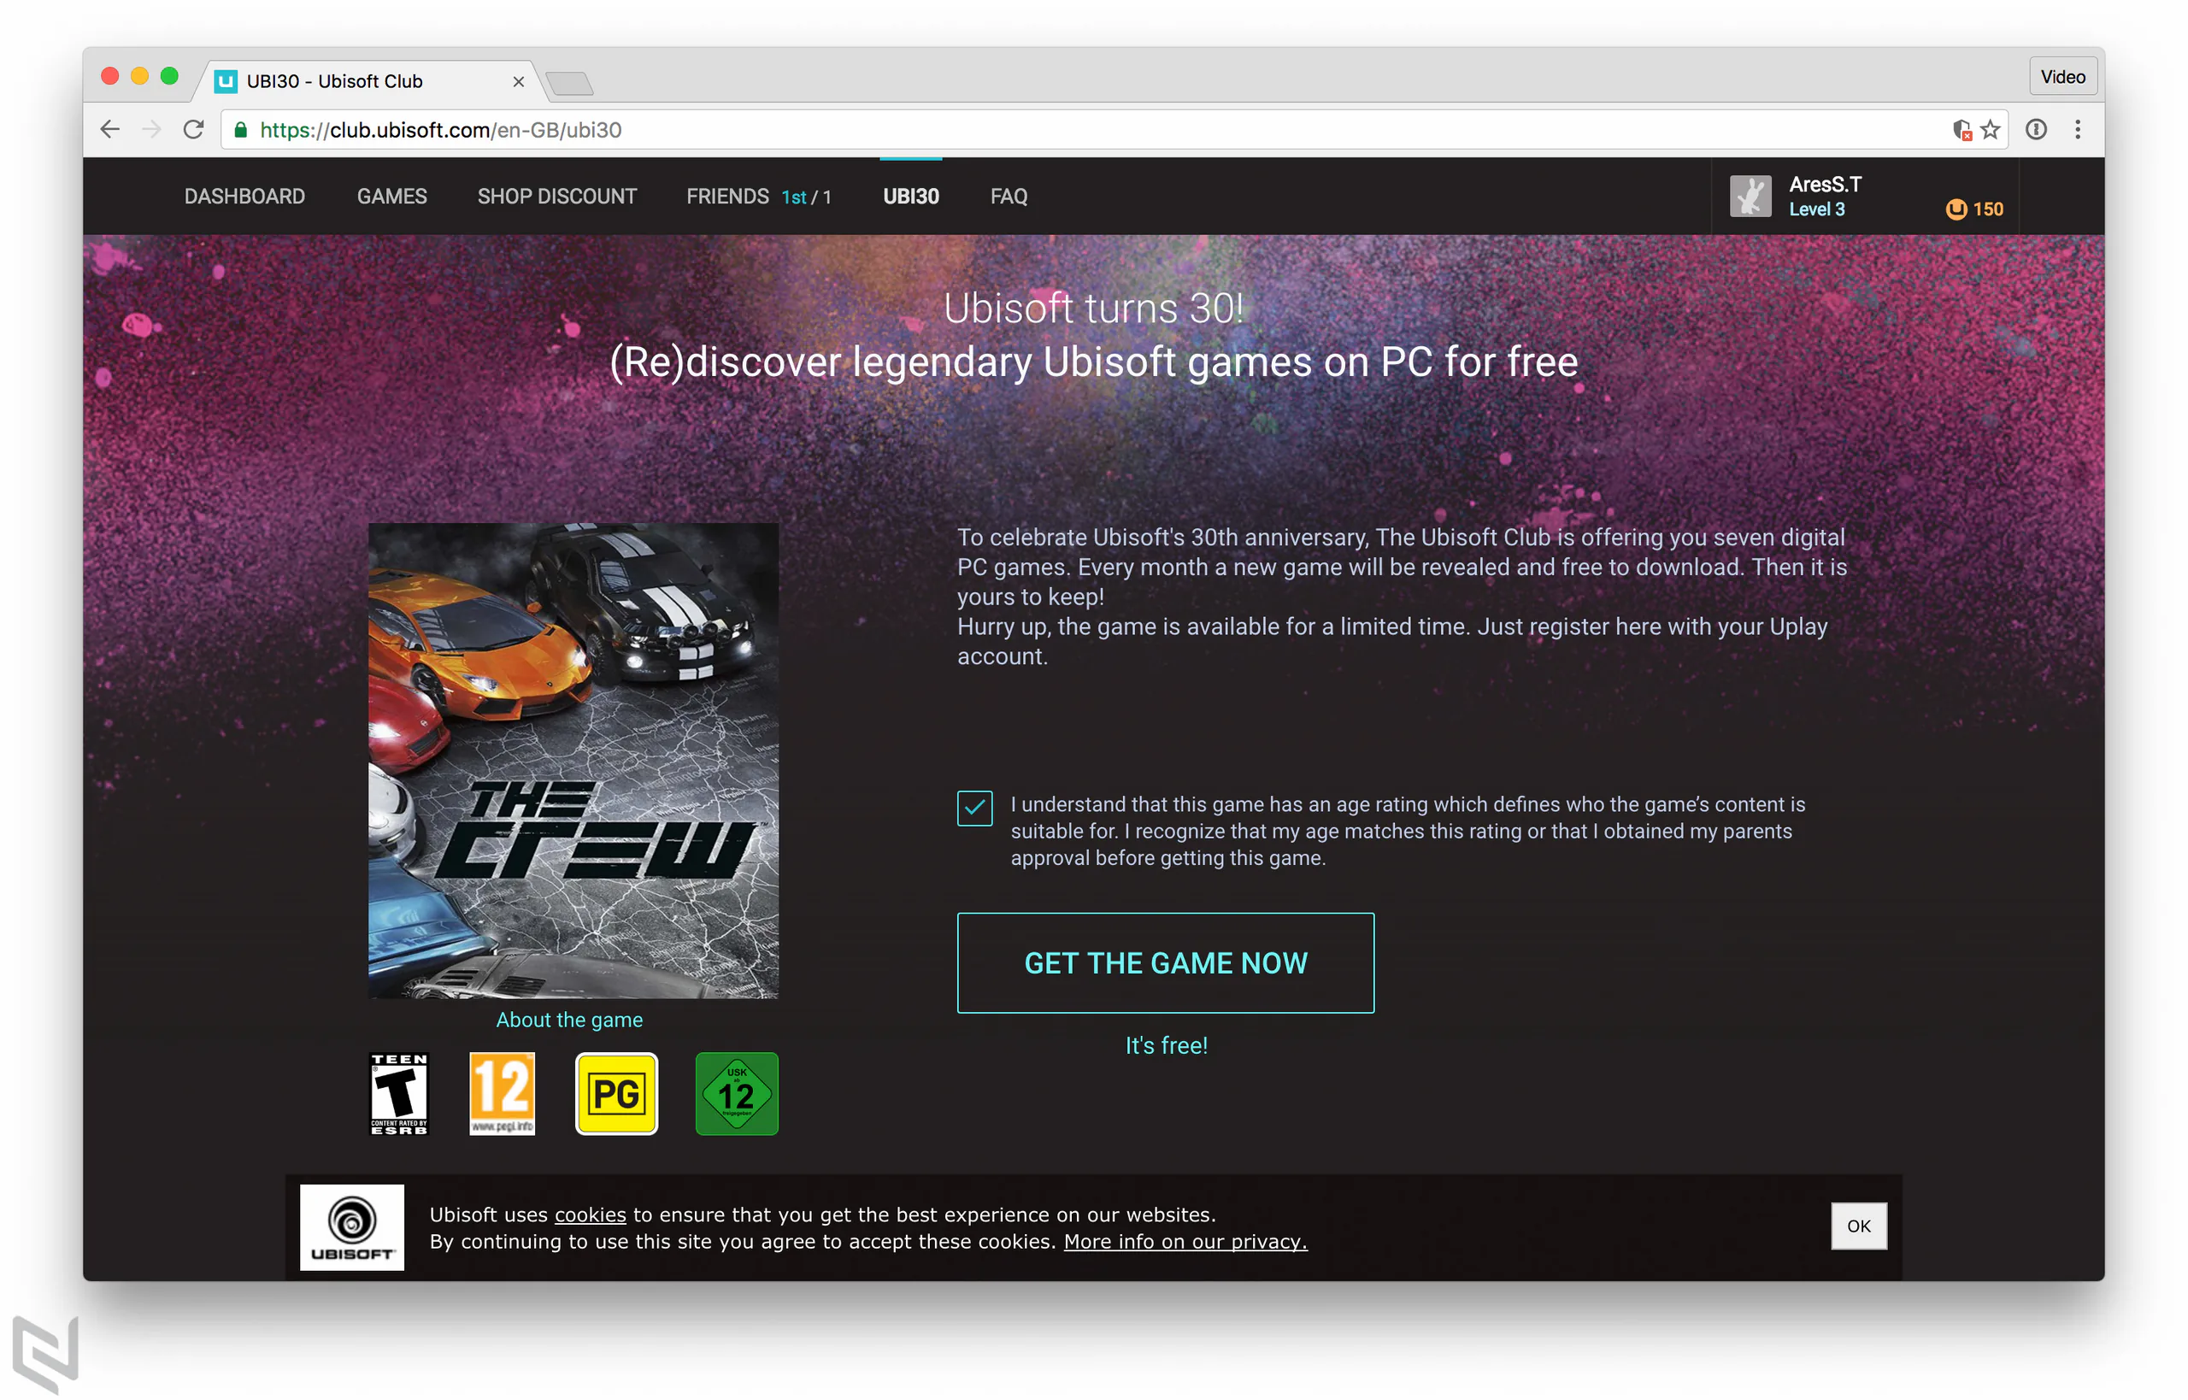This screenshot has height=1400, width=2188.
Task: Click the yellow PG rating badge
Action: click(x=616, y=1094)
